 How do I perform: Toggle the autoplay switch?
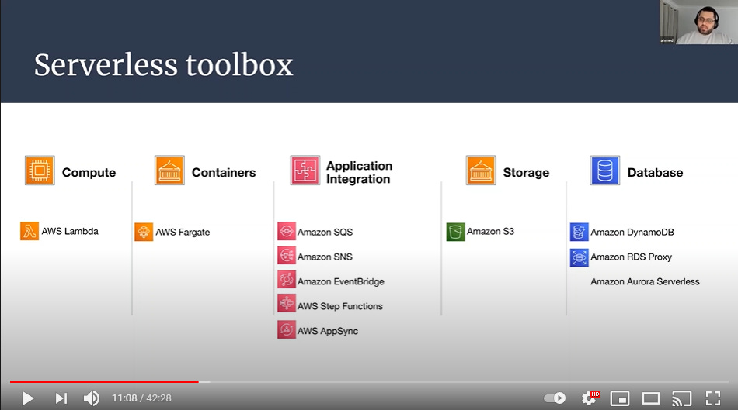tap(555, 398)
